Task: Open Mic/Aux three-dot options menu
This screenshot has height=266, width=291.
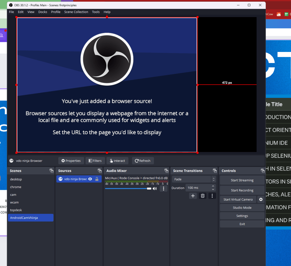Action: click(x=164, y=188)
